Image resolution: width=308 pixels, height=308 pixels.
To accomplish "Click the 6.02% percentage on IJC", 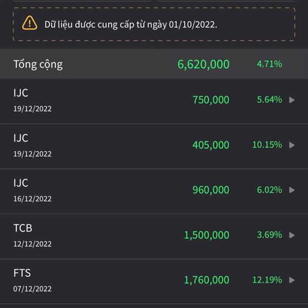I will coord(269,190).
